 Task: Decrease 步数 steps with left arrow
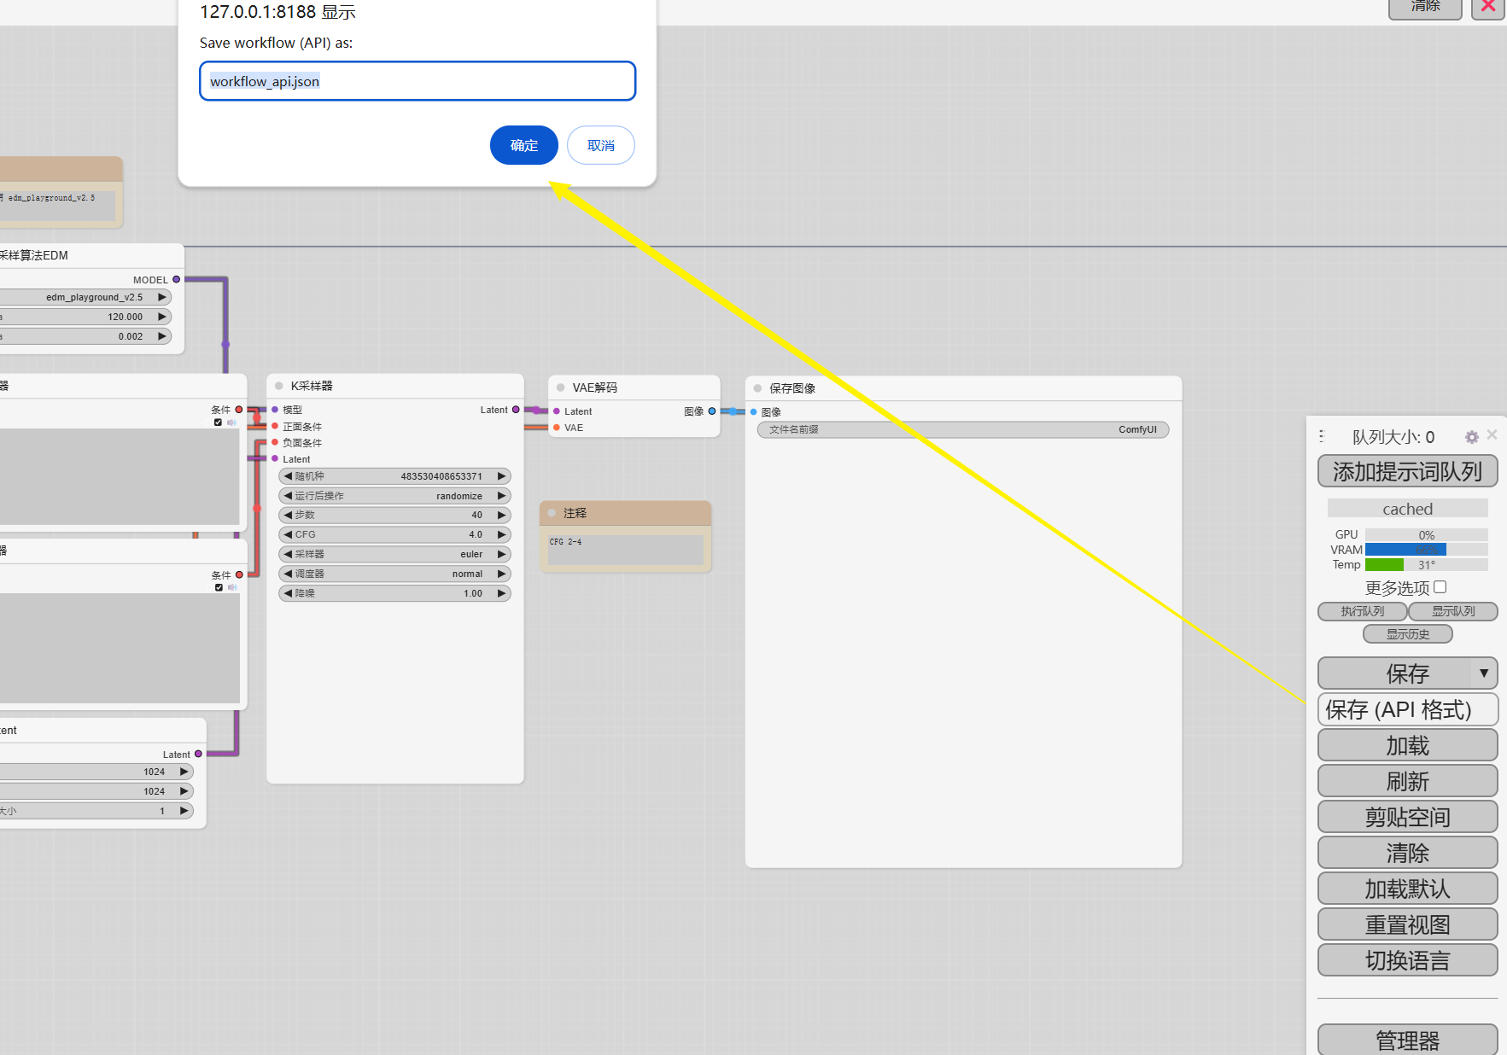[288, 515]
